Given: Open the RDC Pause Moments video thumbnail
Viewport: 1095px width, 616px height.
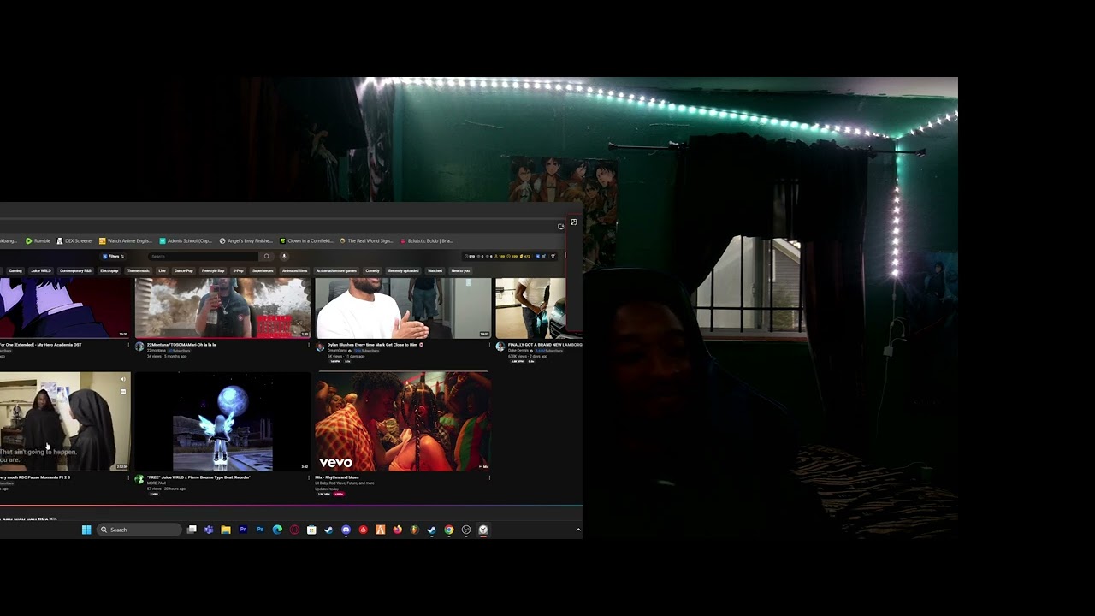Looking at the screenshot, I should tap(65, 421).
